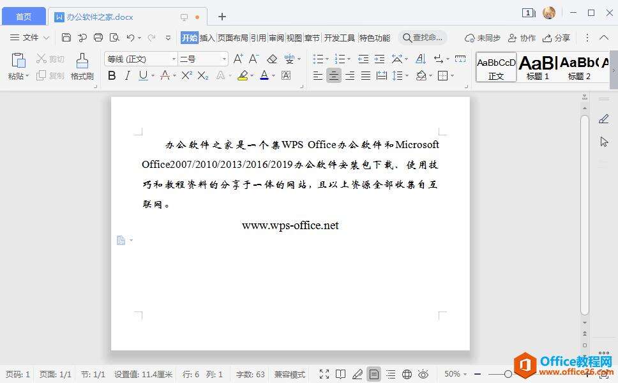Screen dimensions: 618x383
Task: Switch to Web layout globe icon
Action: 407,374
